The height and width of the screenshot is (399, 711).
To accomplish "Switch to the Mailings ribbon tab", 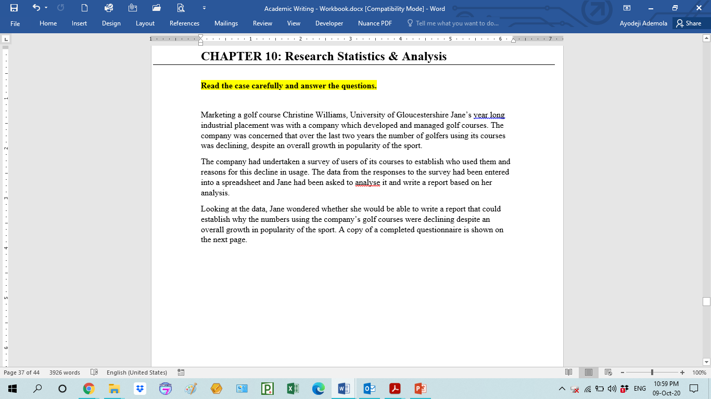I will point(226,23).
